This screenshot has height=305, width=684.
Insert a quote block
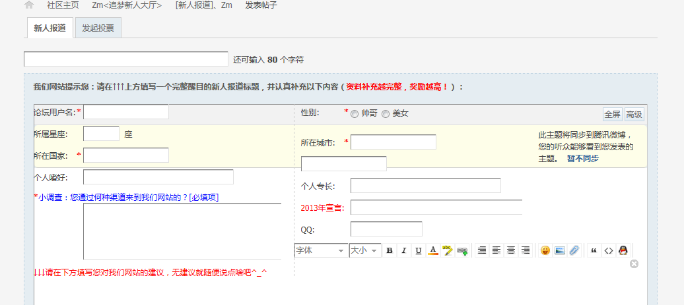click(x=594, y=250)
